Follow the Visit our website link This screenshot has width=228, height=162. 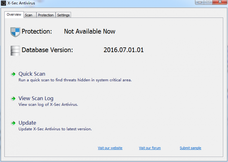coord(110,148)
